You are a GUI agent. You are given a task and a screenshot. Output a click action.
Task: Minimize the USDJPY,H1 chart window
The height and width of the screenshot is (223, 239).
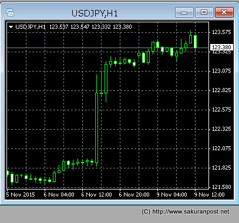coord(184,12)
